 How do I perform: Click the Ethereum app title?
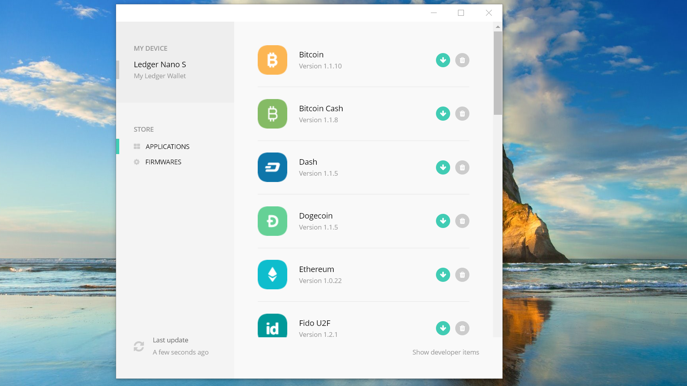[316, 269]
